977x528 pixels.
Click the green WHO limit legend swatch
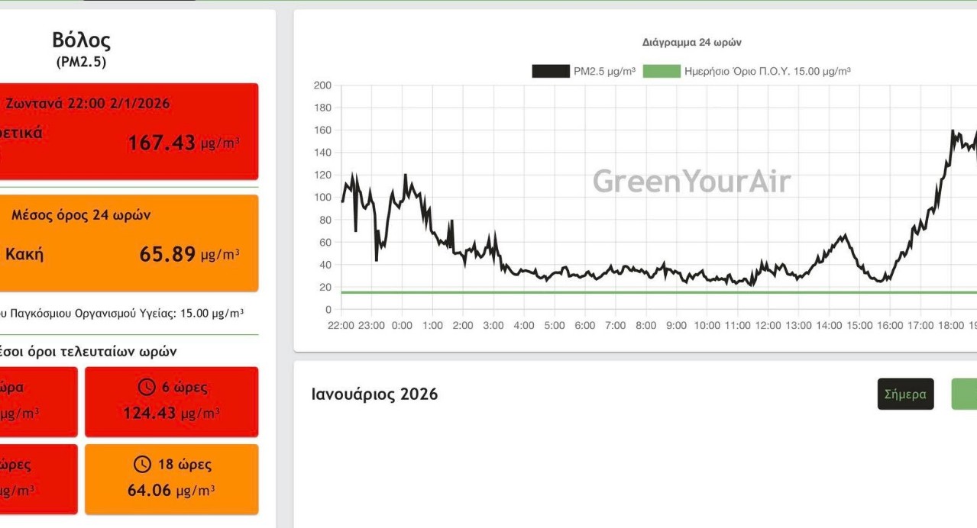click(x=662, y=71)
